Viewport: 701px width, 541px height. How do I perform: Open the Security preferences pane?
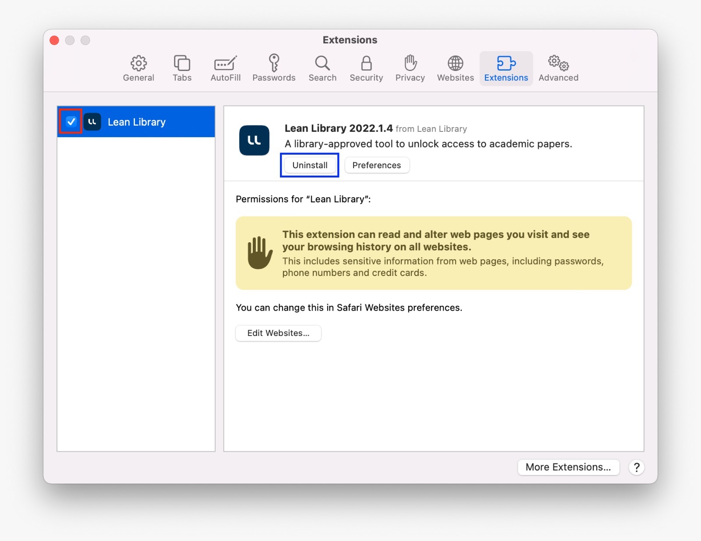pos(366,69)
